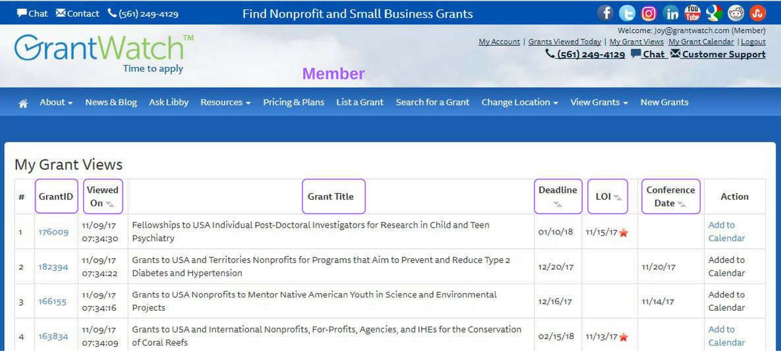Open grant ID 176009 link
Viewport: 781px width, 351px height.
coord(53,232)
